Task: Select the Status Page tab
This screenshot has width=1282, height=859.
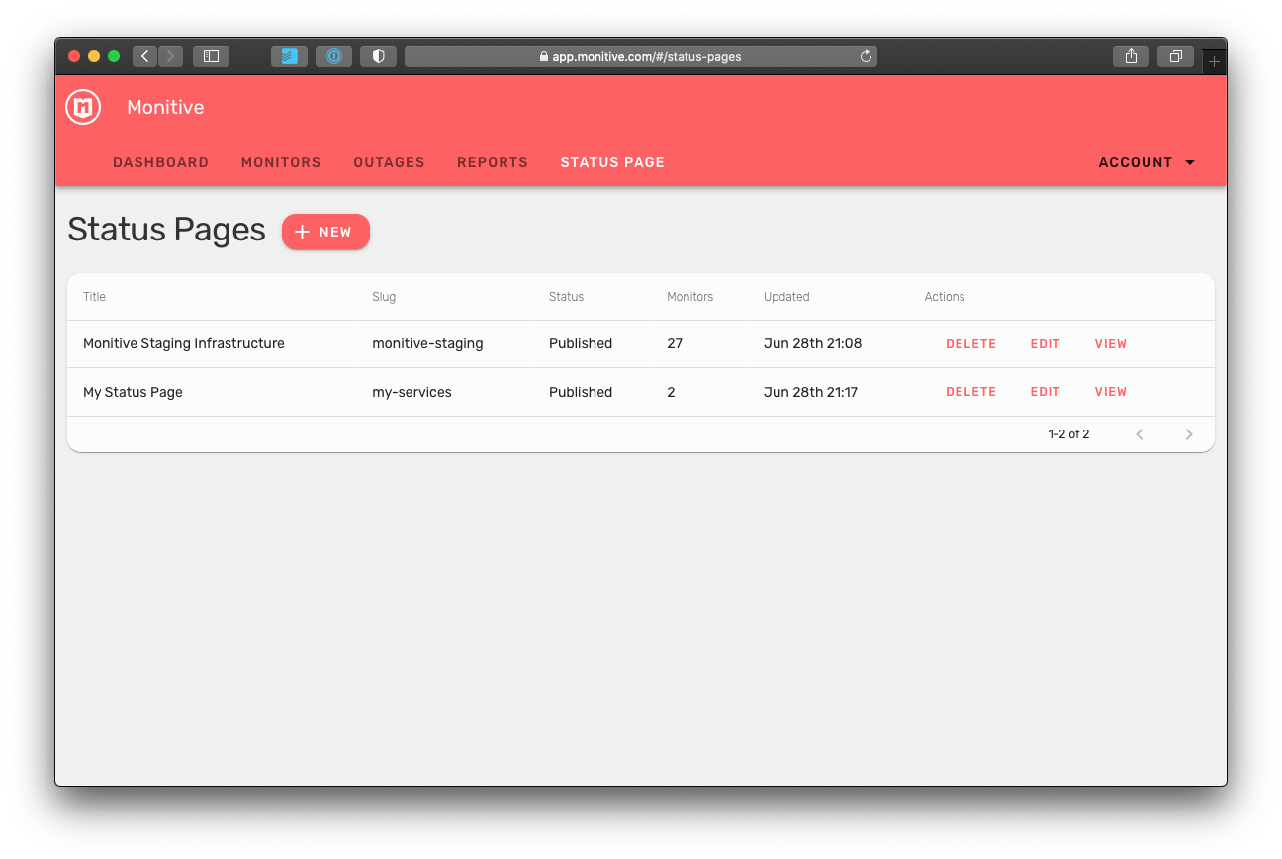Action: [612, 162]
